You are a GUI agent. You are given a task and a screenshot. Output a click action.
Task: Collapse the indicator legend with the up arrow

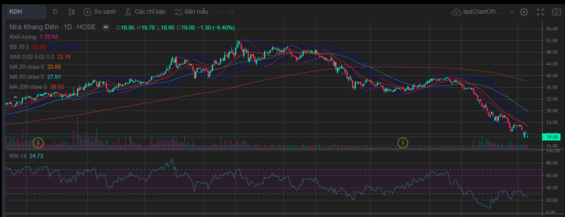pyautogui.click(x=15, y=97)
